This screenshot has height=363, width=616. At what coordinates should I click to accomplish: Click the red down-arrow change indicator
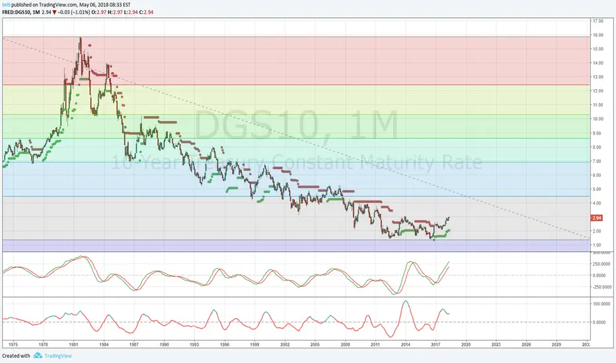point(54,12)
